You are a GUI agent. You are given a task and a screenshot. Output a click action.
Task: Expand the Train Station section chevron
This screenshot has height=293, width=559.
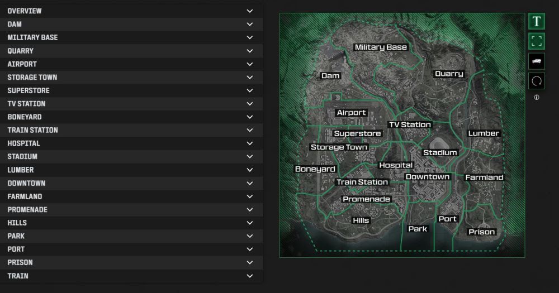[x=250, y=130]
